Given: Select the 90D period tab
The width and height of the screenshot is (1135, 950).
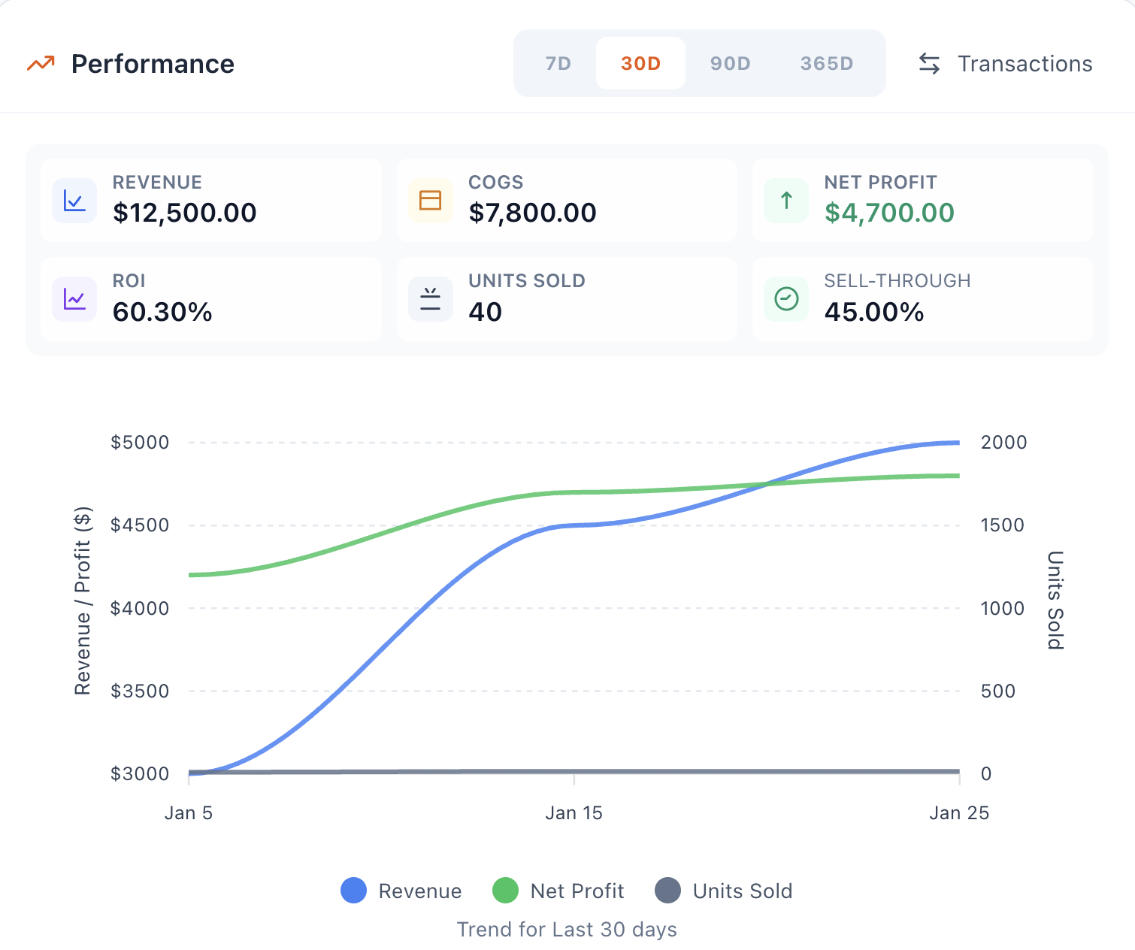Looking at the screenshot, I should (729, 63).
